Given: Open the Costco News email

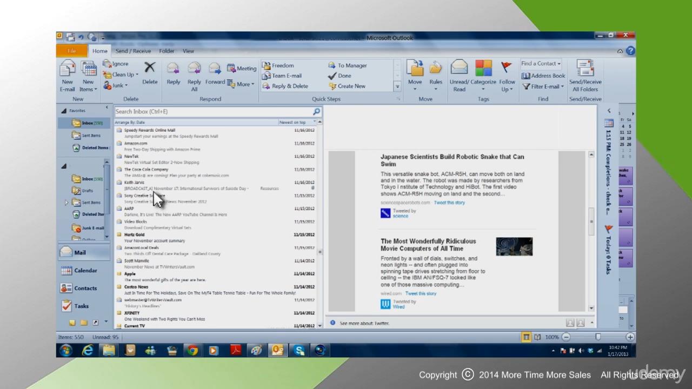Looking at the screenshot, I should [216, 290].
